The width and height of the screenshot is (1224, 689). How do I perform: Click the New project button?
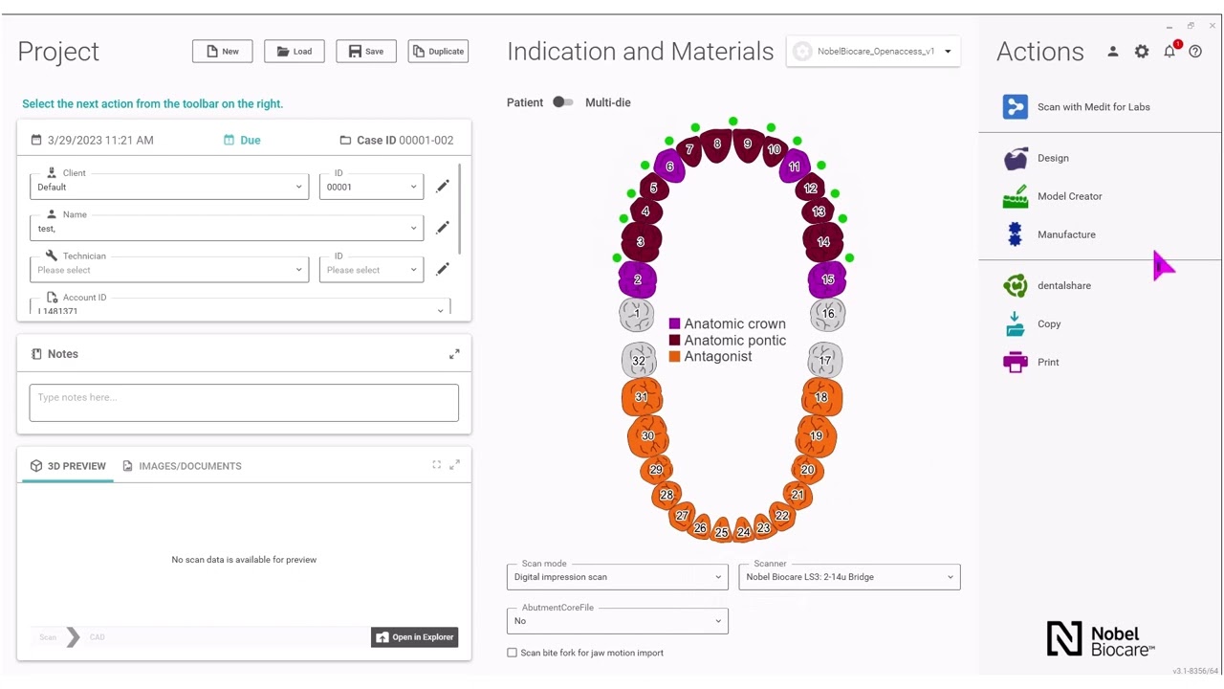tap(222, 52)
